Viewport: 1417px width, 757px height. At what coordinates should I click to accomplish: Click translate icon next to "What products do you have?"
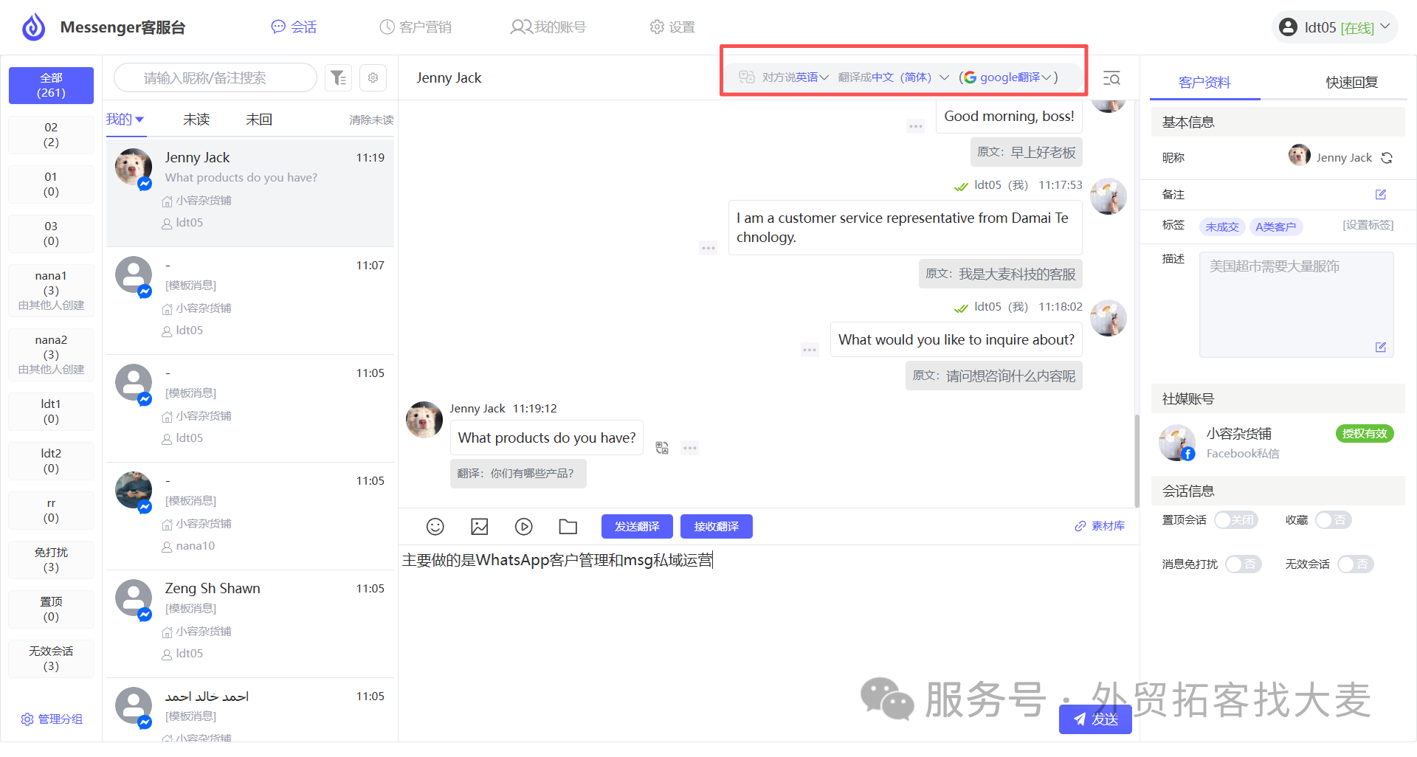662,448
